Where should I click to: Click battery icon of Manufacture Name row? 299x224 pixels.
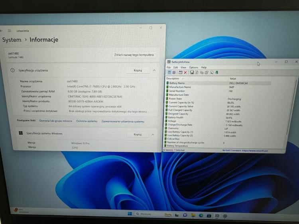167,87
